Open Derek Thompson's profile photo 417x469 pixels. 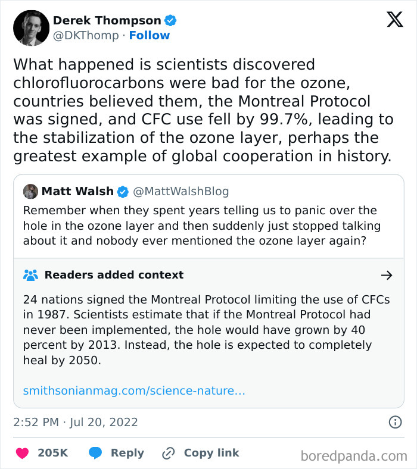(x=31, y=28)
